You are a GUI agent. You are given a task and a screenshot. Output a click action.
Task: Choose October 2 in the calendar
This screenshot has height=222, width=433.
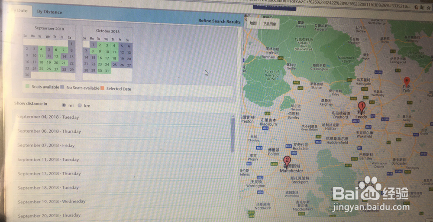[100, 45]
